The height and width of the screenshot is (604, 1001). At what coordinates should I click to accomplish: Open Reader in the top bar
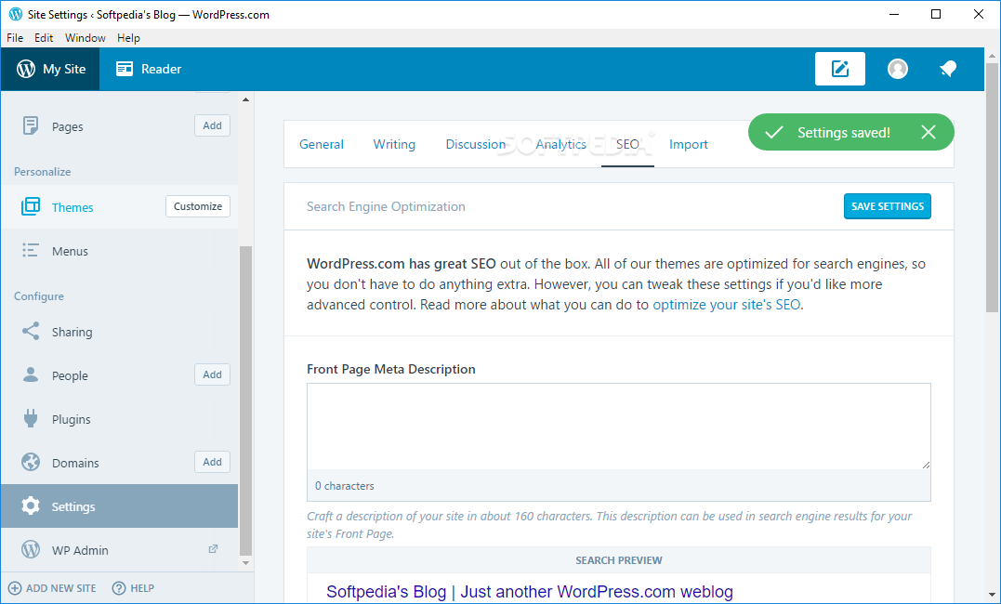149,69
